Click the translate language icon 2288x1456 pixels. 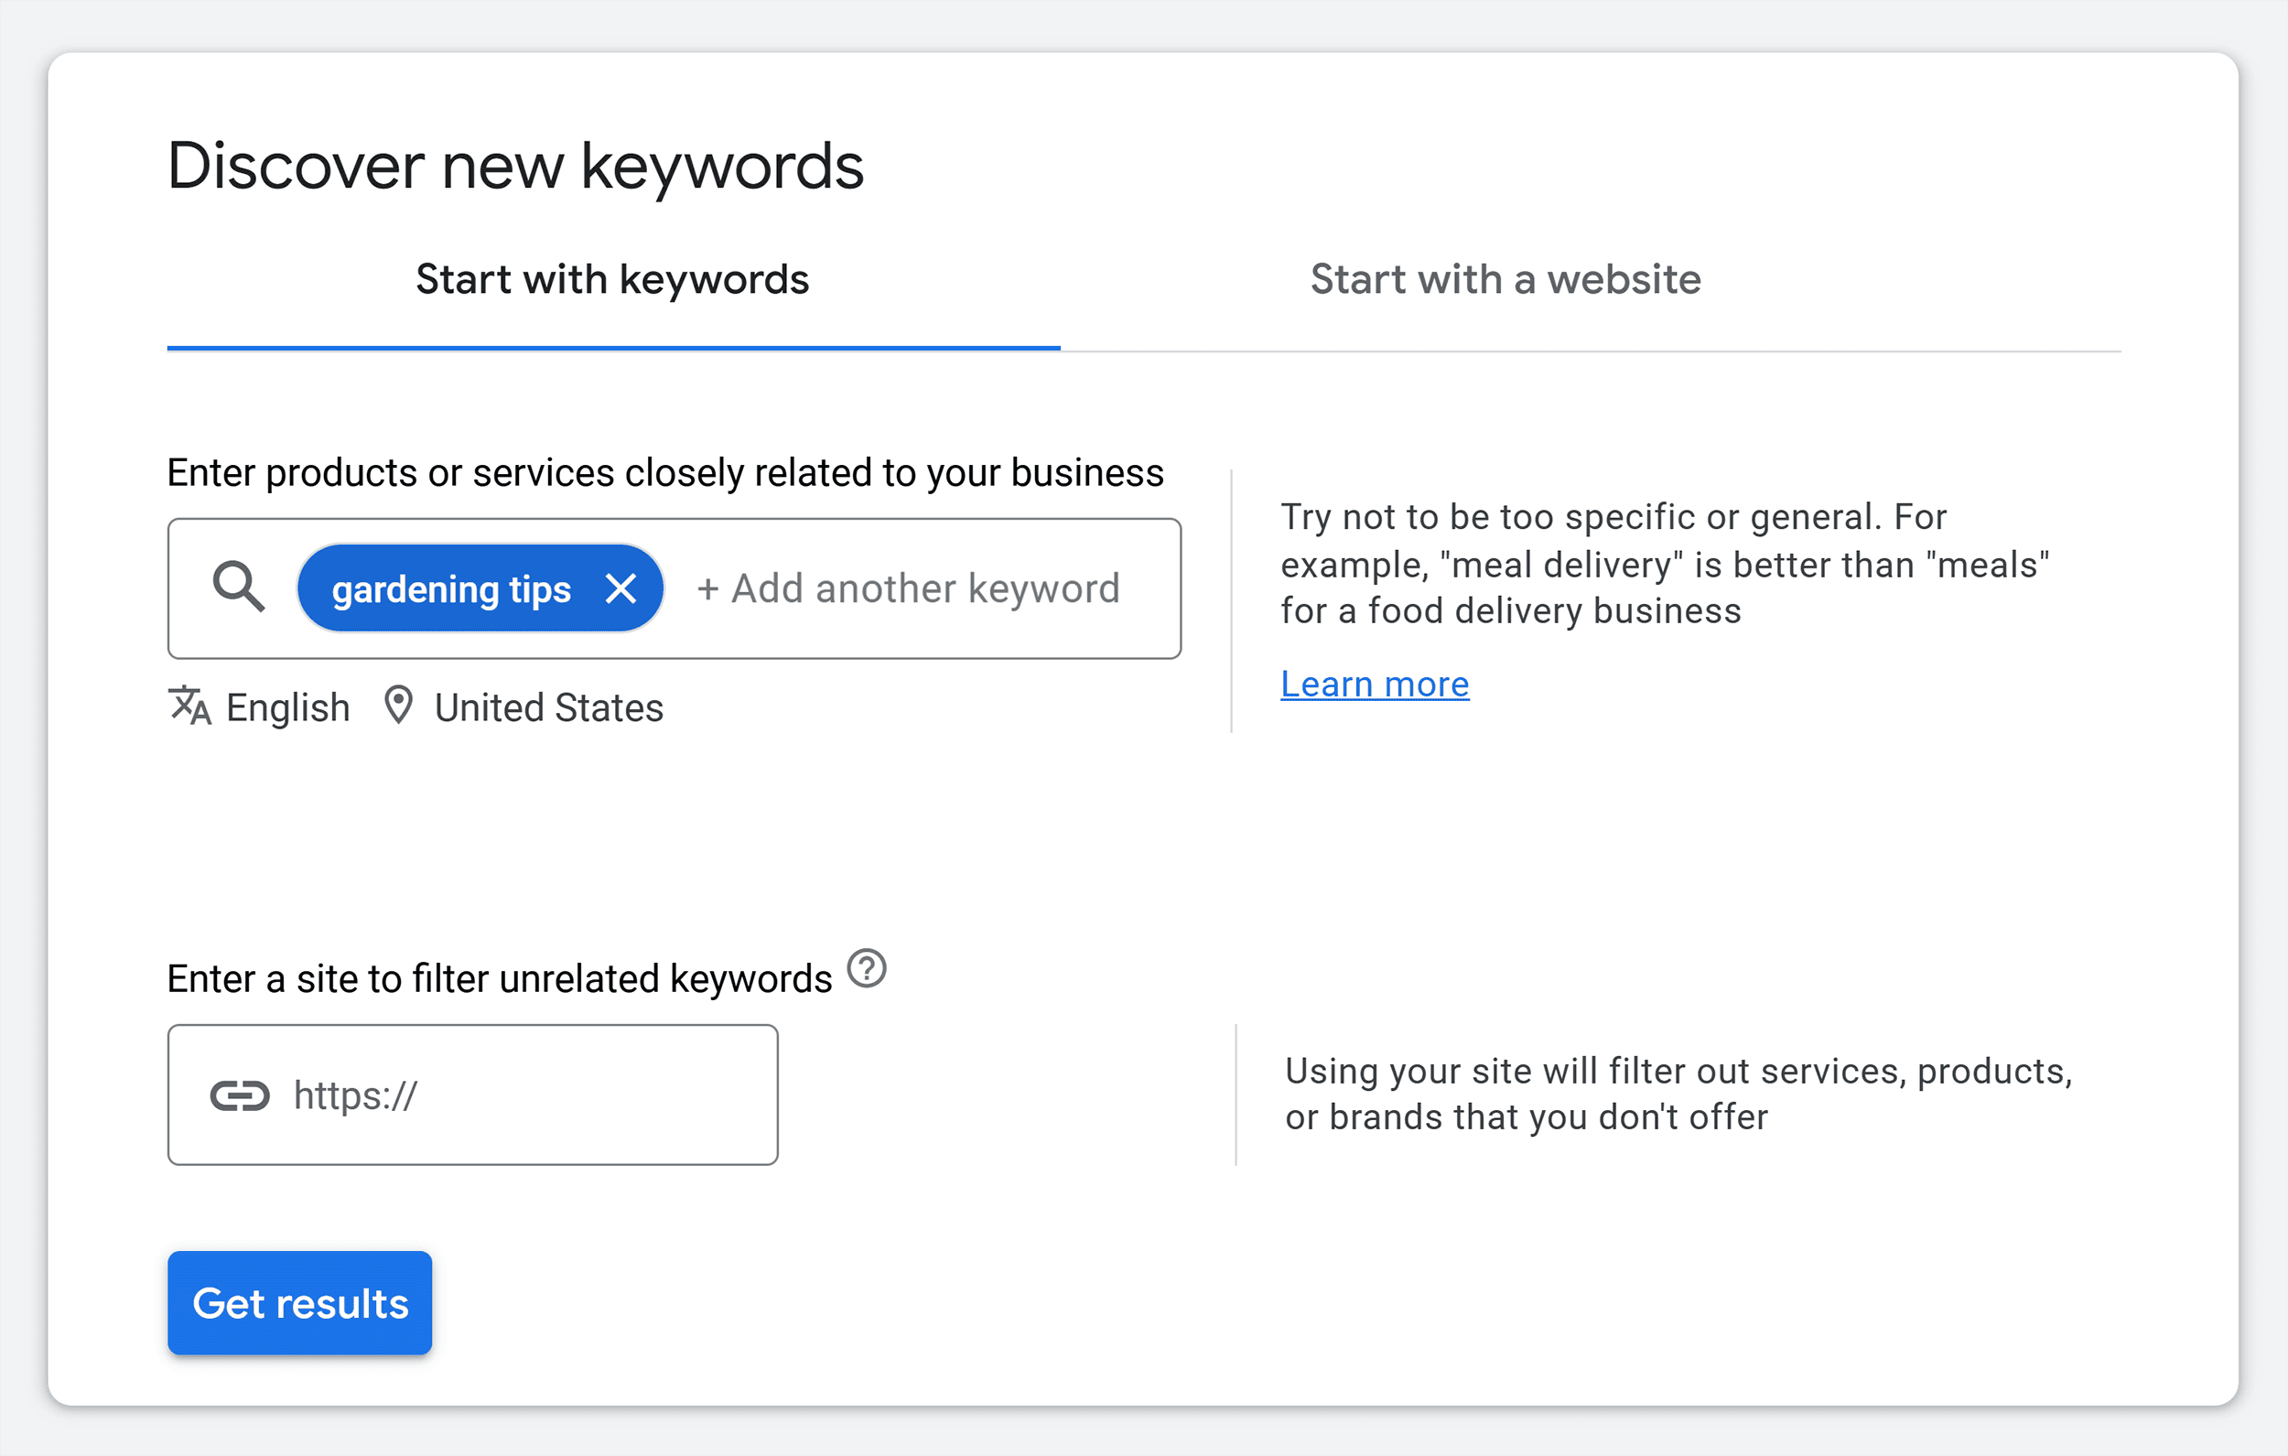(189, 706)
